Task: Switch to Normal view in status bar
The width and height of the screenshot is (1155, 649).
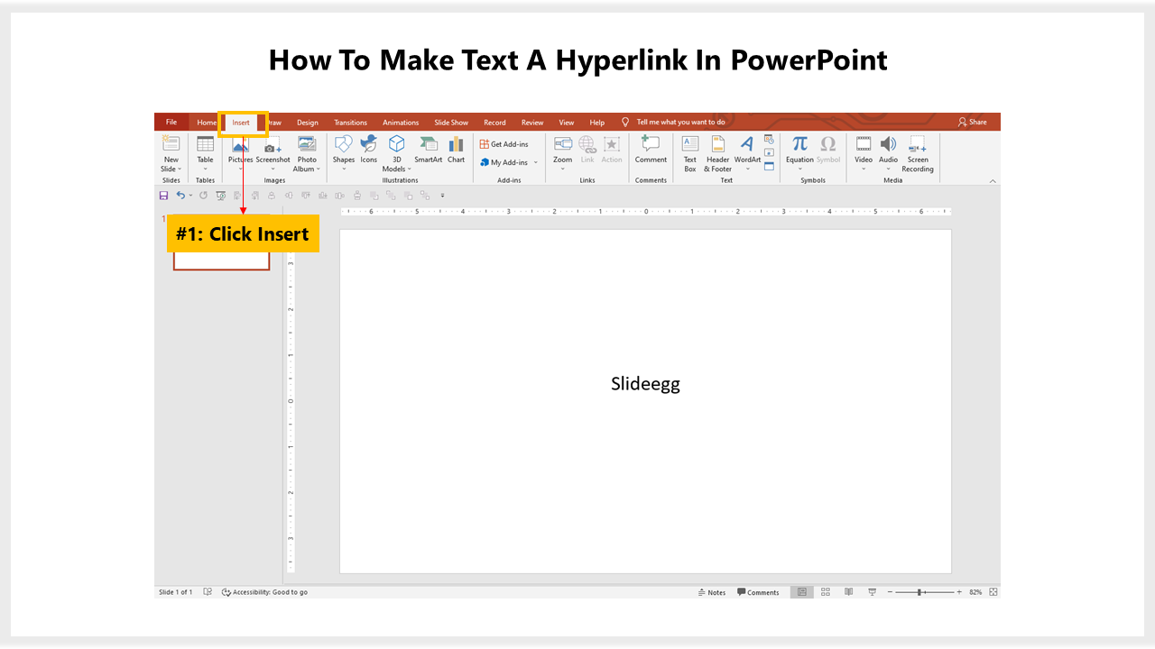Action: (801, 592)
